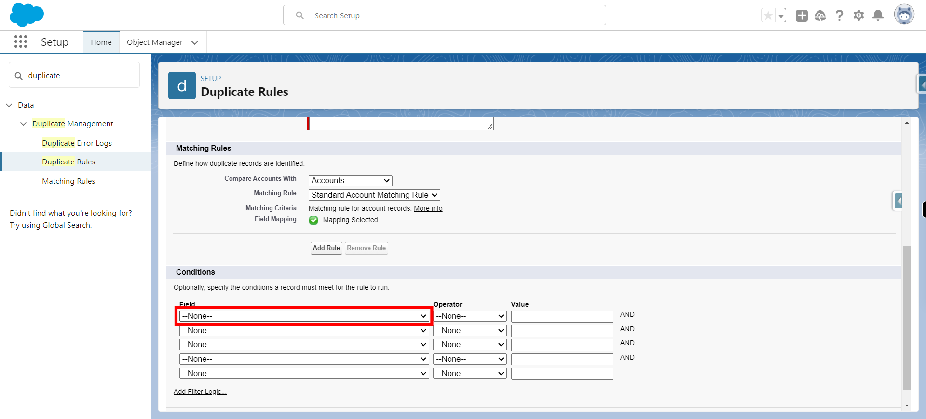Click the Remove Rule button
This screenshot has width=926, height=419.
tap(367, 248)
